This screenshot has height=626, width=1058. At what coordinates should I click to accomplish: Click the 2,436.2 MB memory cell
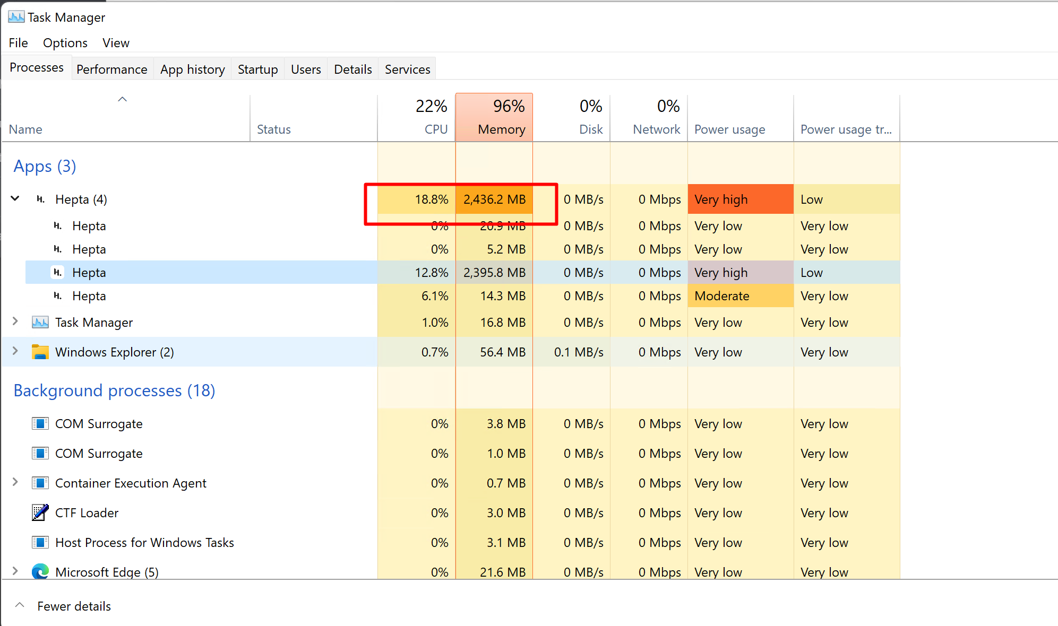[x=494, y=199]
